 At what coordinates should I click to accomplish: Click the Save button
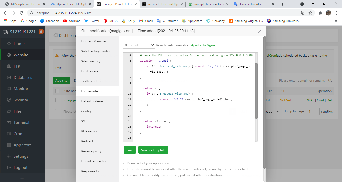[x=130, y=150]
